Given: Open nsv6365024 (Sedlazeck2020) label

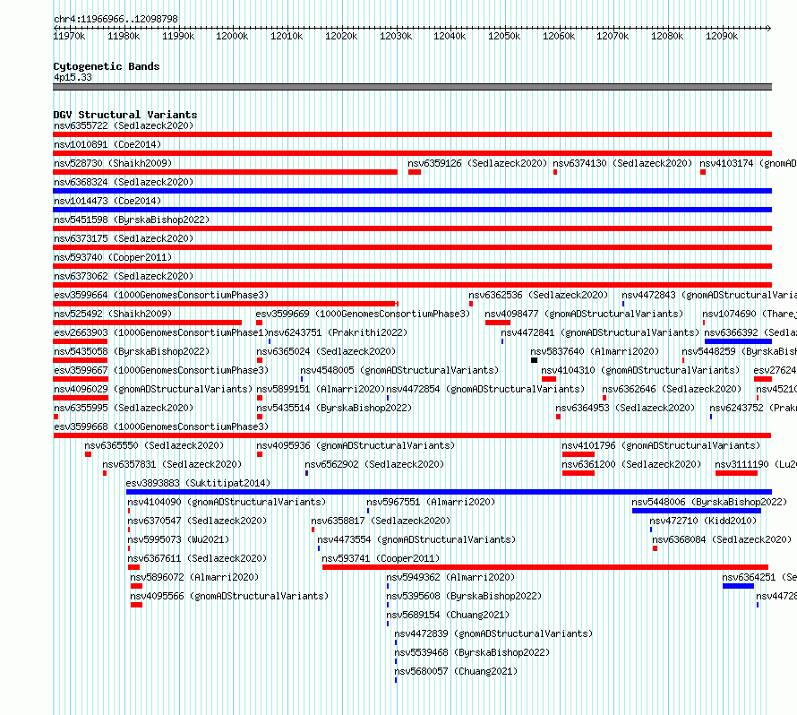Looking at the screenshot, I should click(326, 351).
